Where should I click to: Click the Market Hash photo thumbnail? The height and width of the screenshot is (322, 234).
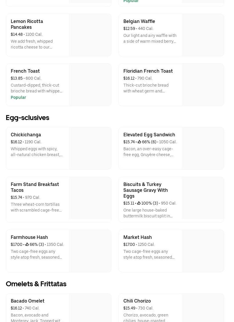(x=203, y=251)
